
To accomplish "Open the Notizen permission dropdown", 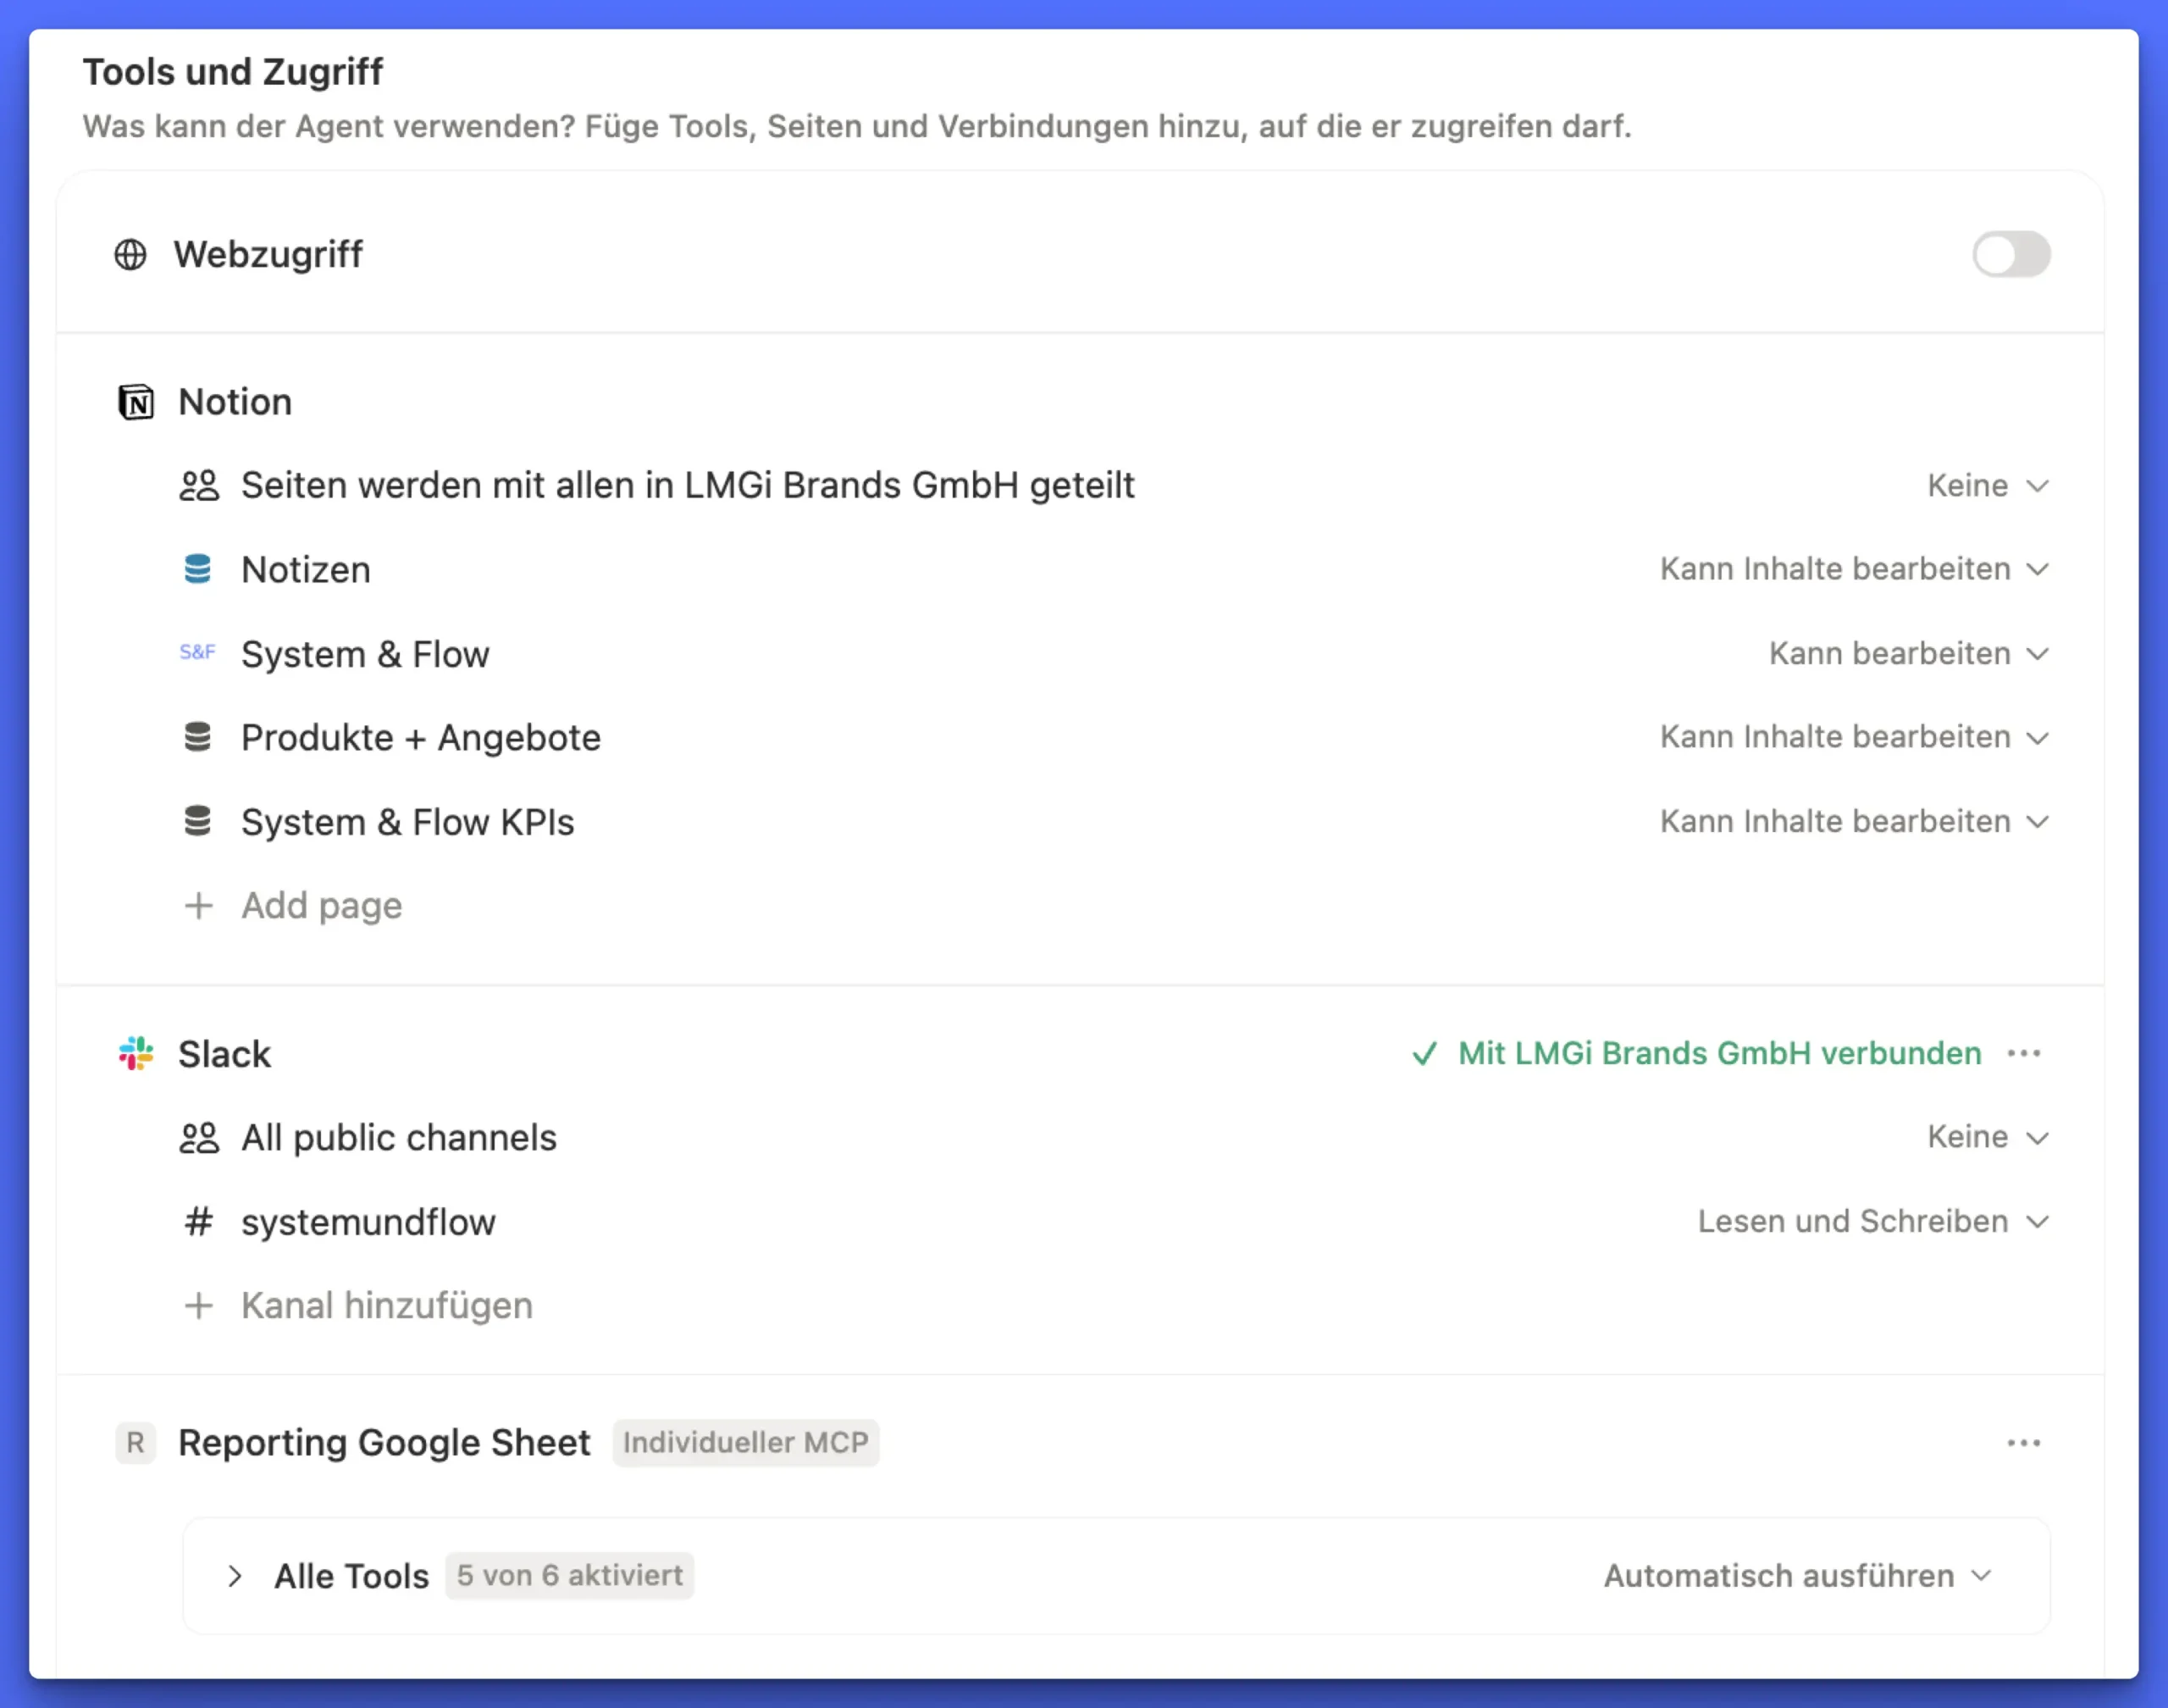I will (1854, 569).
